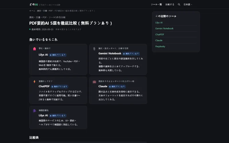Click the 比較表 section heading
Image resolution: width=229 pixels, height=143 pixels.
(x=34, y=138)
